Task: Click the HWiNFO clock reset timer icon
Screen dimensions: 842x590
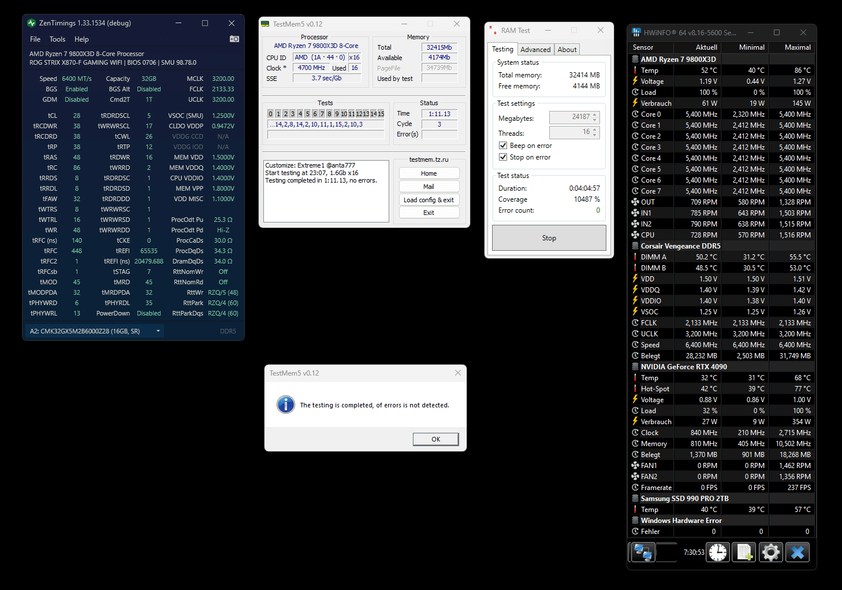Action: coord(718,552)
